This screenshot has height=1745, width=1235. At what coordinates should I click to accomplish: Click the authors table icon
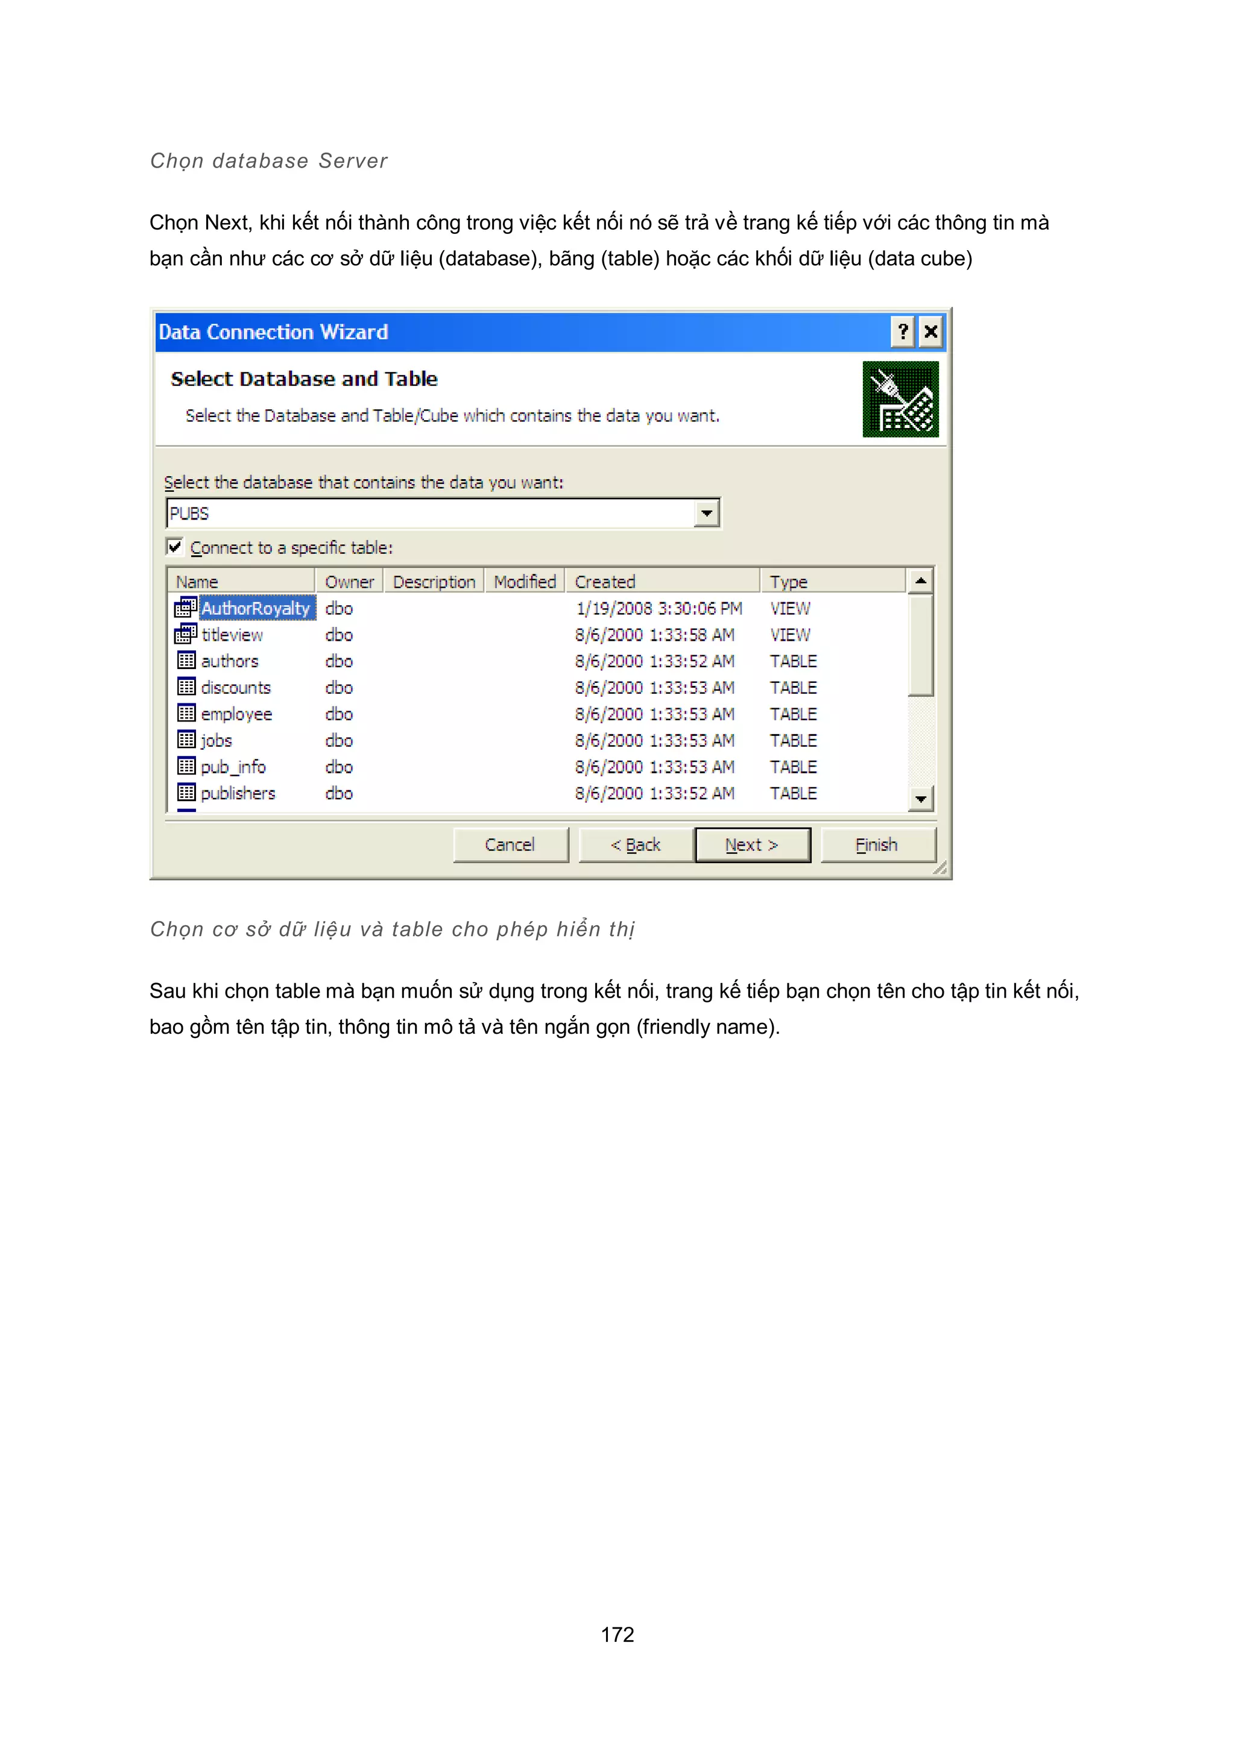(186, 661)
